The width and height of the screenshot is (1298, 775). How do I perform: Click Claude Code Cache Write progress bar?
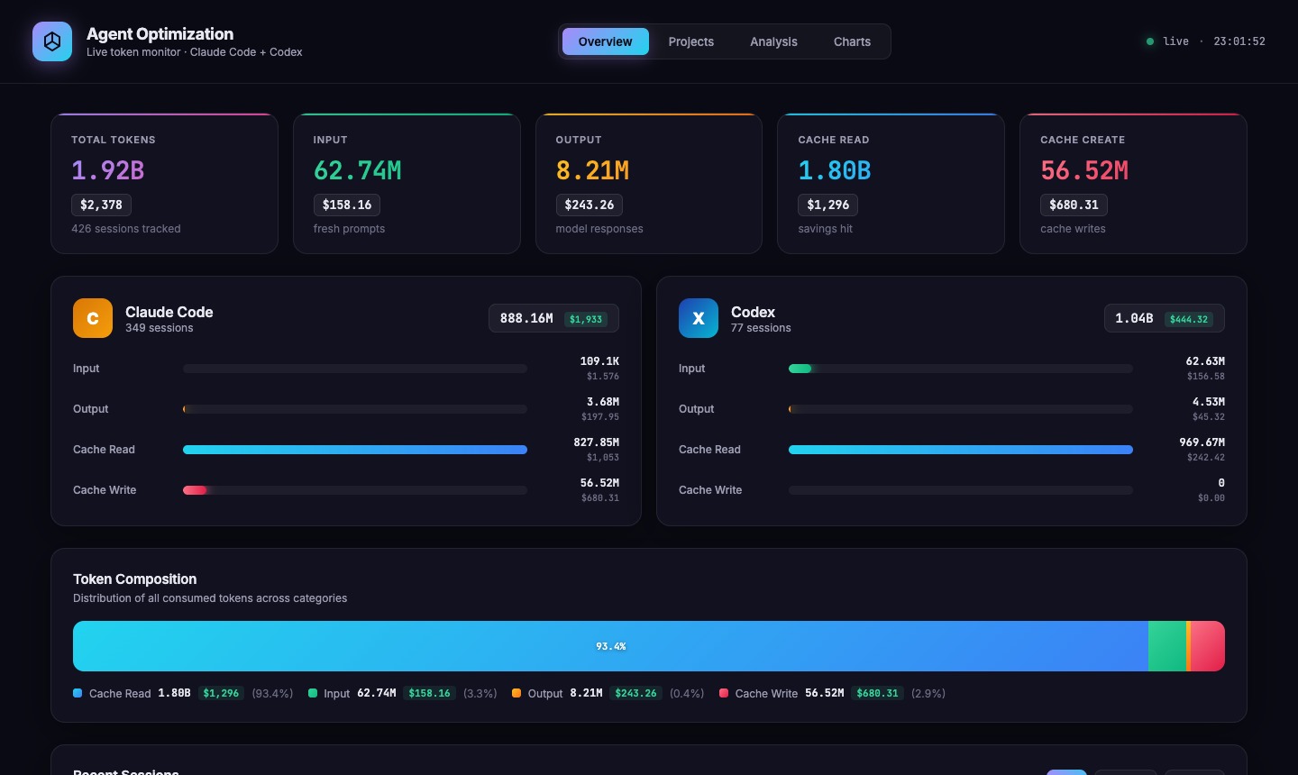click(x=355, y=490)
